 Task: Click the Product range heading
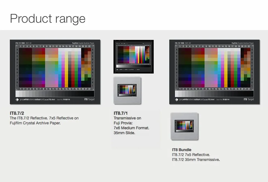(x=48, y=19)
